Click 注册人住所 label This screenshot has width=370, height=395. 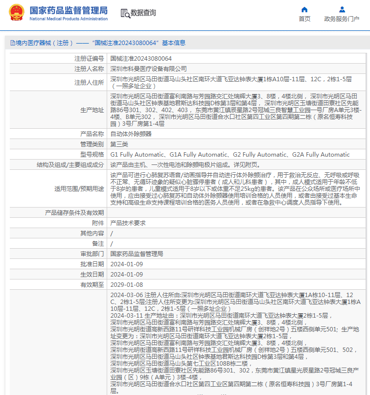tap(89, 82)
